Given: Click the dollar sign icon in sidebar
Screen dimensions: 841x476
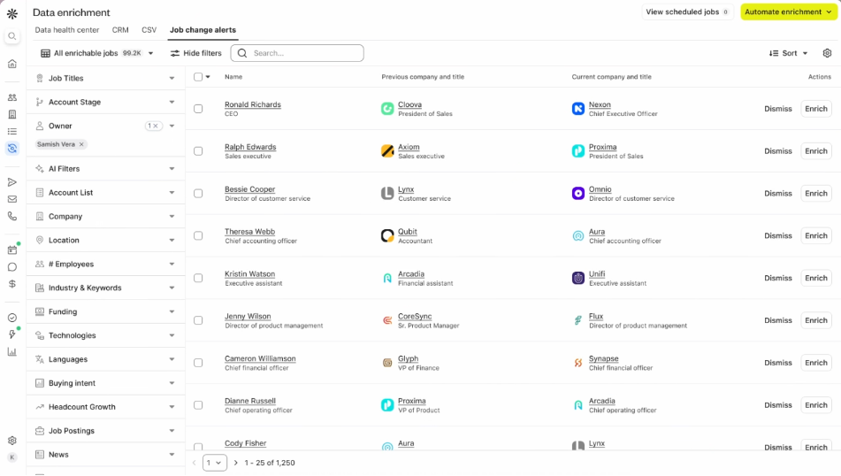Looking at the screenshot, I should (x=12, y=284).
